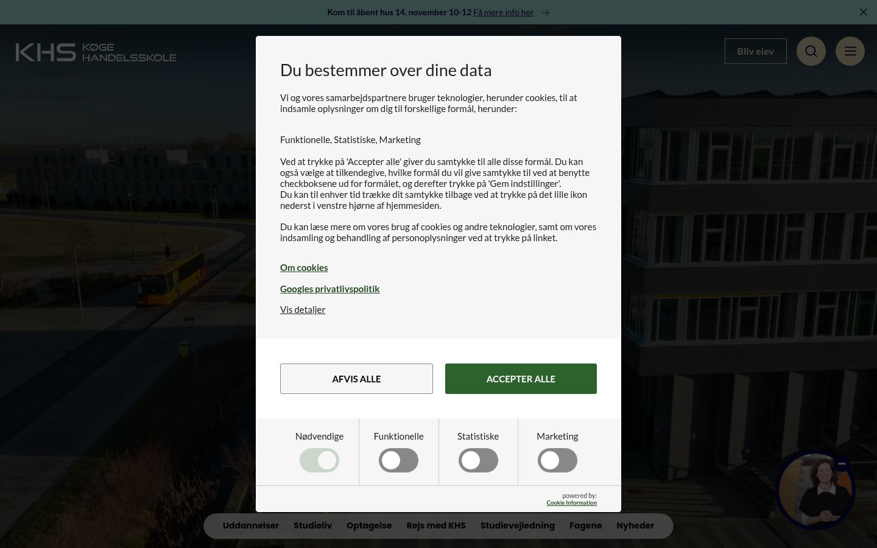Close the open house announcement banner
Viewport: 877px width, 548px height.
tap(864, 12)
